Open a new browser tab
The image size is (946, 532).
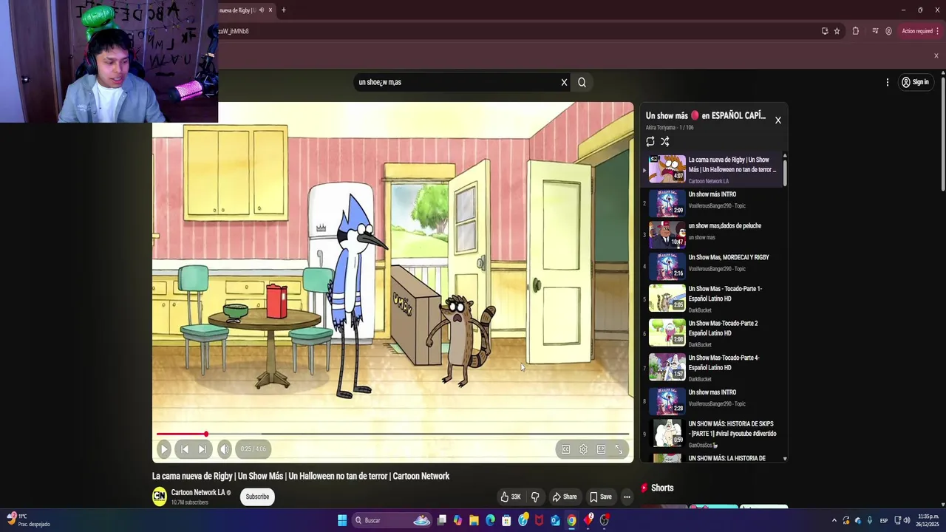[x=283, y=10]
